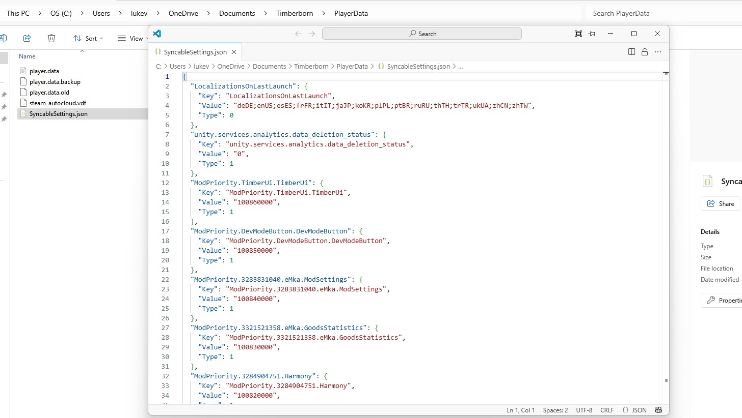The image size is (742, 418).
Task: Select the SyncableSettings.json editor tab
Action: click(195, 52)
